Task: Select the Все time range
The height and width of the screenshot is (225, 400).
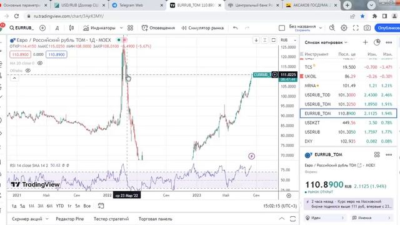Action: coord(87,206)
